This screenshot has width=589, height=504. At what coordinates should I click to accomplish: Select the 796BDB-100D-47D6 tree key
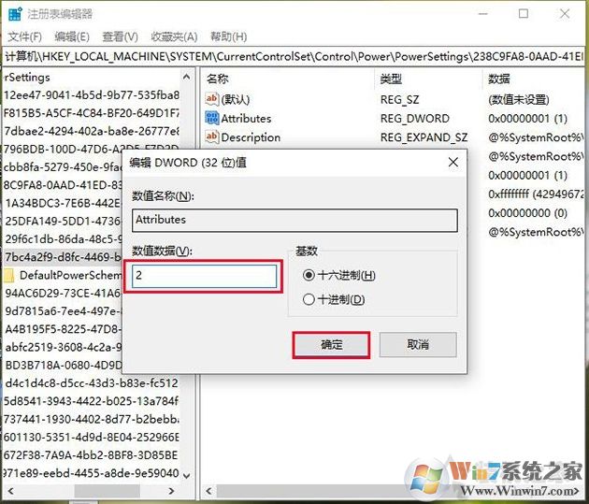point(92,149)
